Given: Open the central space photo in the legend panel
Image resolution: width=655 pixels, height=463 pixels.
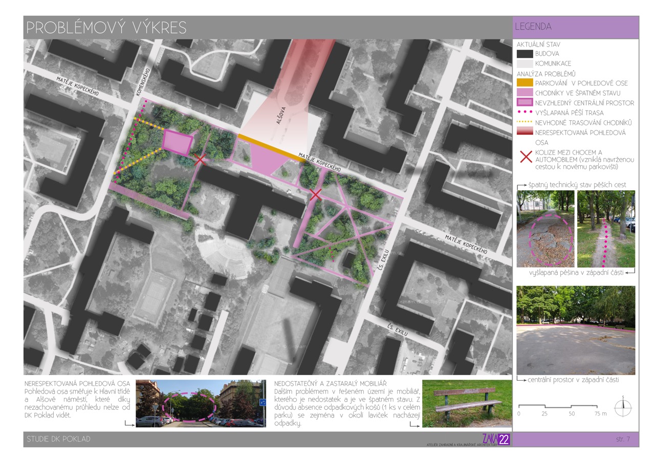Looking at the screenshot, I should pos(576,330).
